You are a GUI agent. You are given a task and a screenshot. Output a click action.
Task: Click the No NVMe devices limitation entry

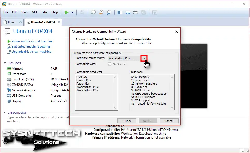click(x=142, y=90)
